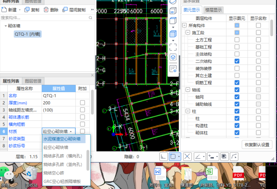Open the YD_5178 PDF file icon

238,177
